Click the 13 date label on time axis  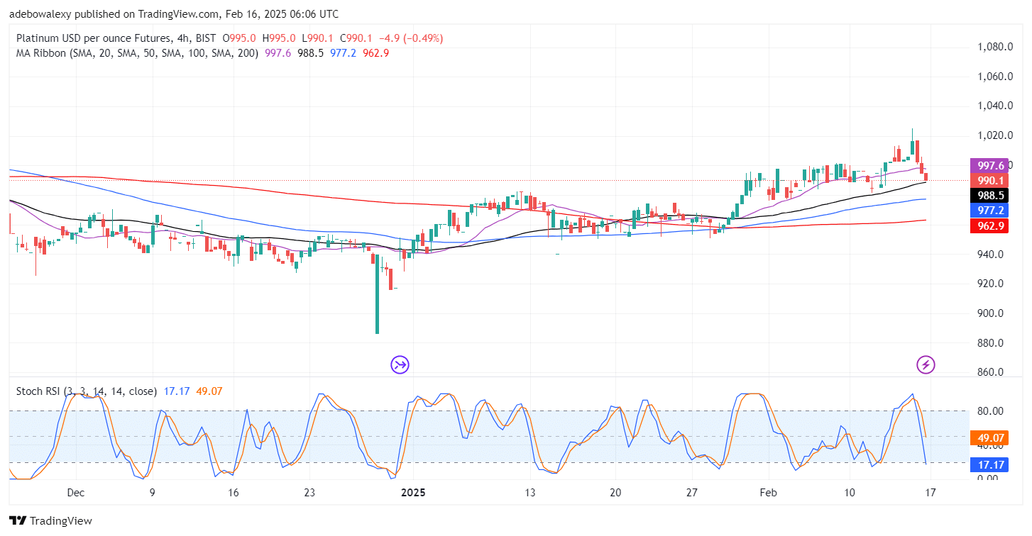tap(529, 493)
